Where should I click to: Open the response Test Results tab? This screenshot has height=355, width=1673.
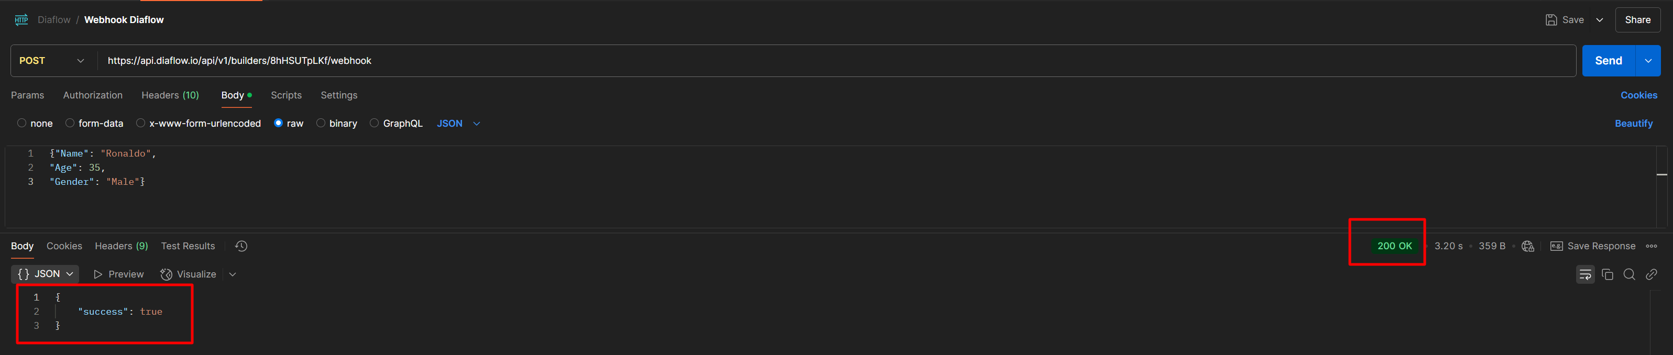[188, 246]
